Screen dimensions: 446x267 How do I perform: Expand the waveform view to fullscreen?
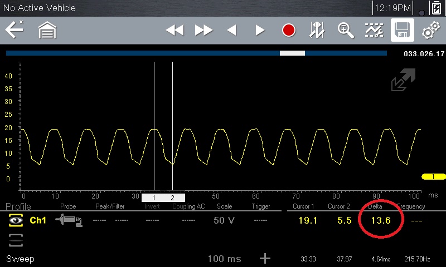403,81
